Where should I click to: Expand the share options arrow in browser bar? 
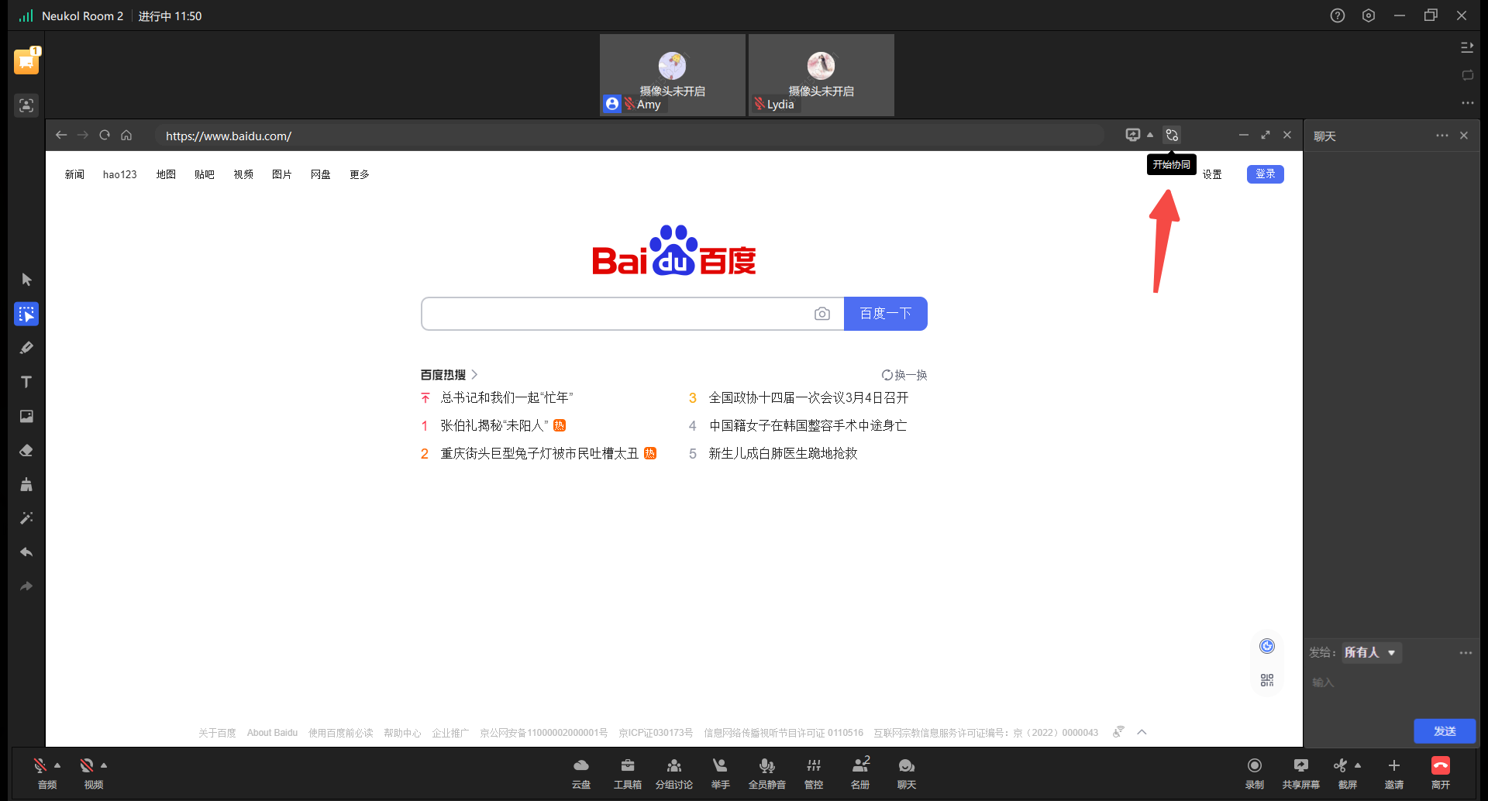coord(1150,135)
